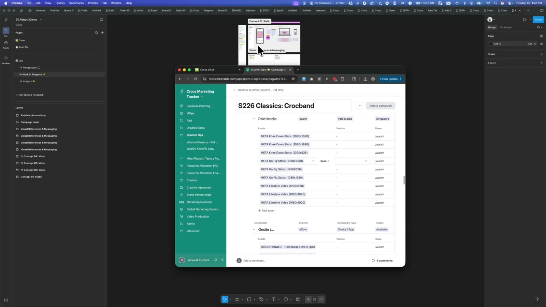Select the Frame tool
The width and height of the screenshot is (546, 307).
coord(237,299)
